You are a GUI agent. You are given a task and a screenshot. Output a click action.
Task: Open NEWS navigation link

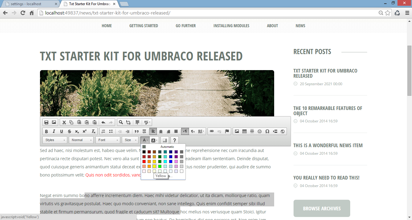point(301,26)
